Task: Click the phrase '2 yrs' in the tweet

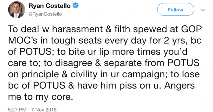Action: (x=174, y=41)
